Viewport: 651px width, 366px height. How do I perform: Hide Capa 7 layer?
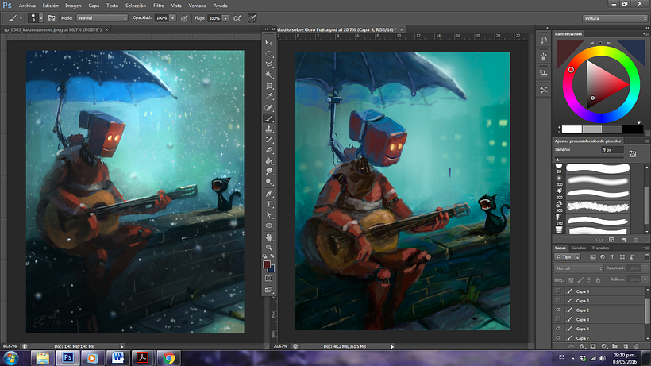point(558,337)
